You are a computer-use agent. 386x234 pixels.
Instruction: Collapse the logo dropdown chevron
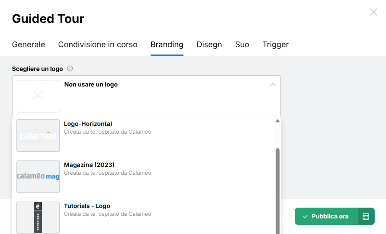pyautogui.click(x=272, y=84)
